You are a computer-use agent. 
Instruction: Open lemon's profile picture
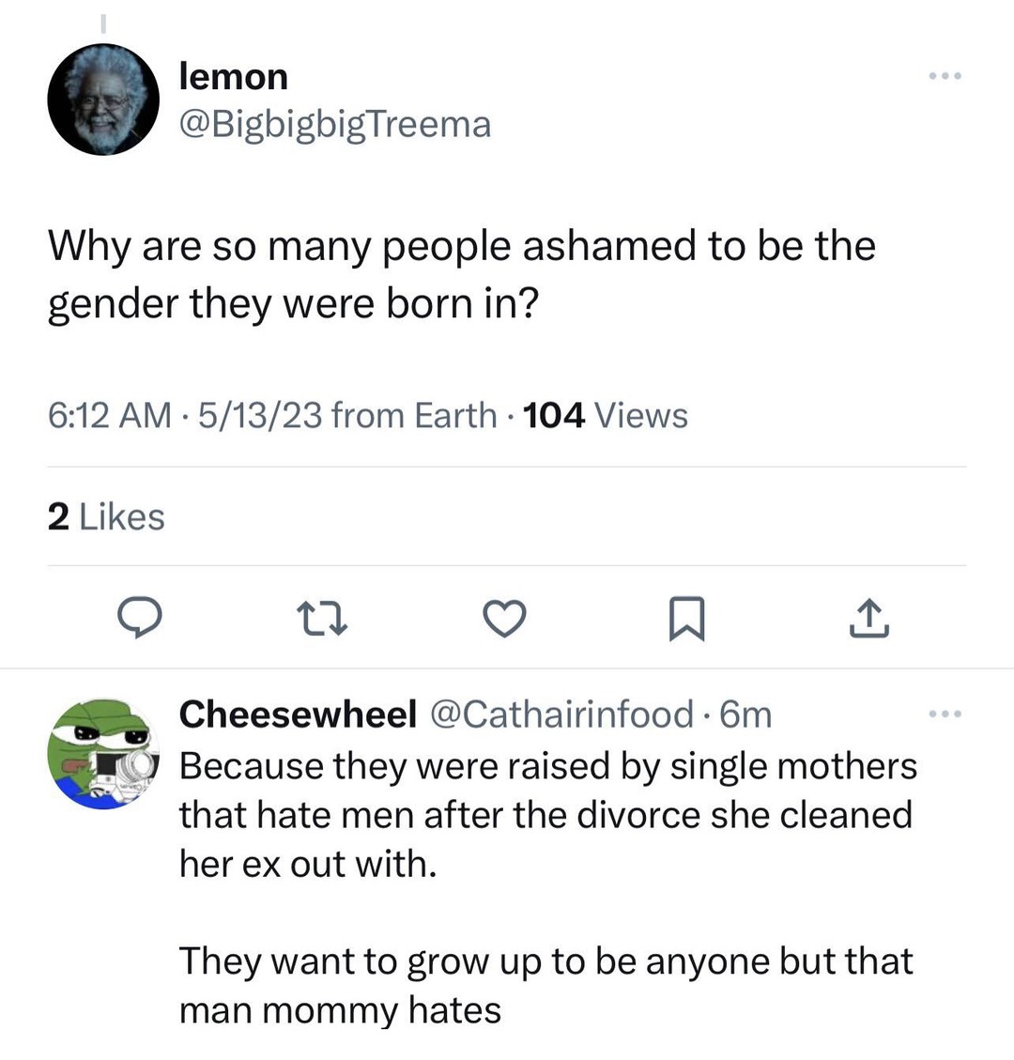coord(103,100)
